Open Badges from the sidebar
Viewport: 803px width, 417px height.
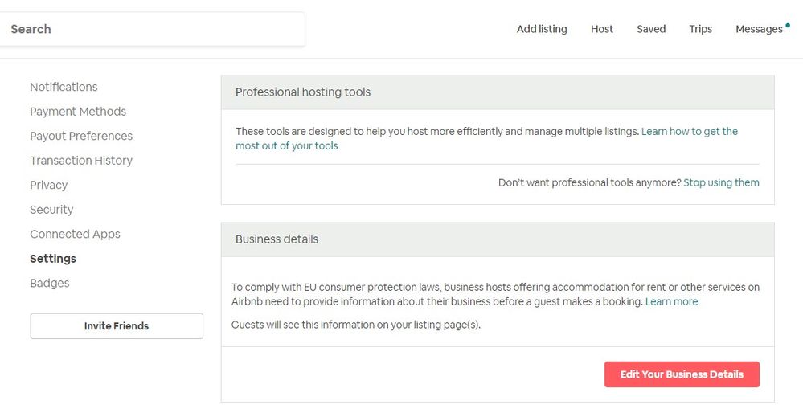(x=50, y=283)
